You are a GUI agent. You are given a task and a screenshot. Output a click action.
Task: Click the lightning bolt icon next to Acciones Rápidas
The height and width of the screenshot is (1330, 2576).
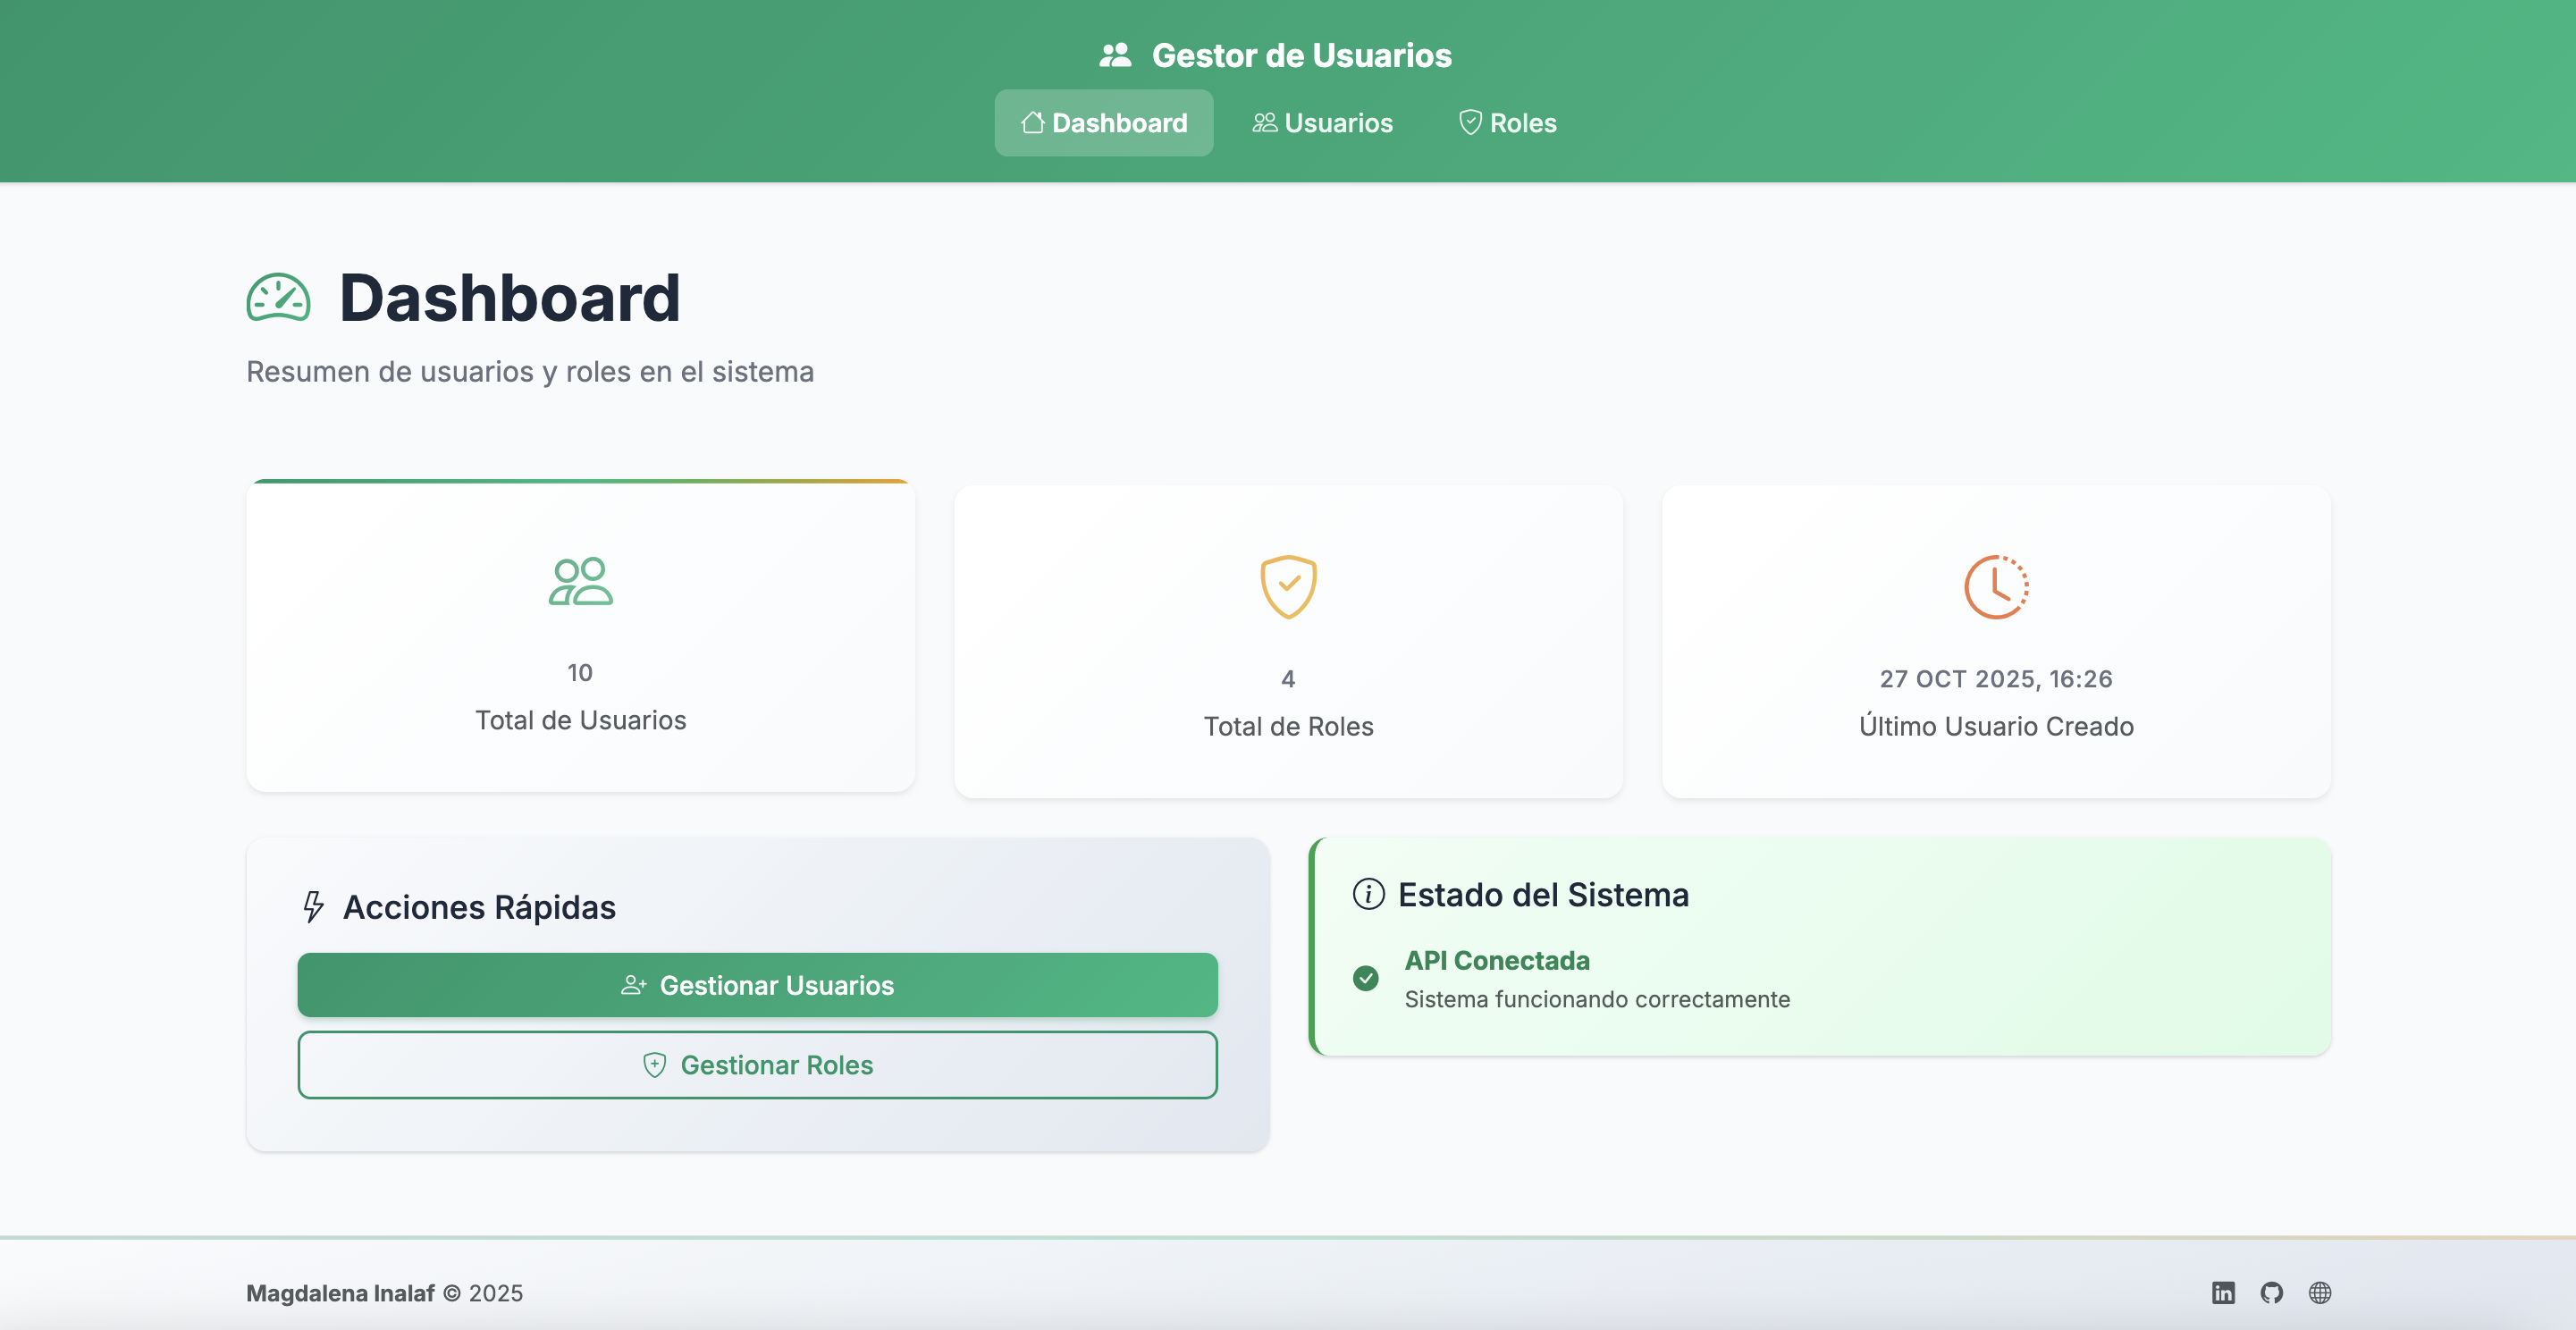[314, 907]
